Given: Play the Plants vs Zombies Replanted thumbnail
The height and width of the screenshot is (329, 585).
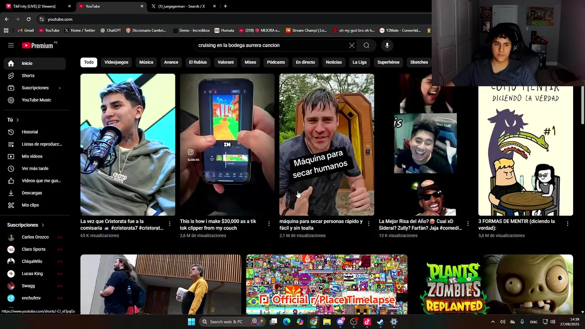Looking at the screenshot, I should click(x=493, y=285).
